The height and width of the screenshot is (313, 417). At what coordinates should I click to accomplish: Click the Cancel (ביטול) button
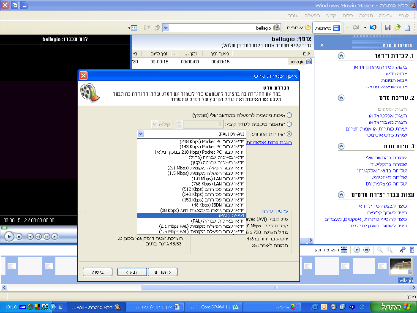[97, 272]
